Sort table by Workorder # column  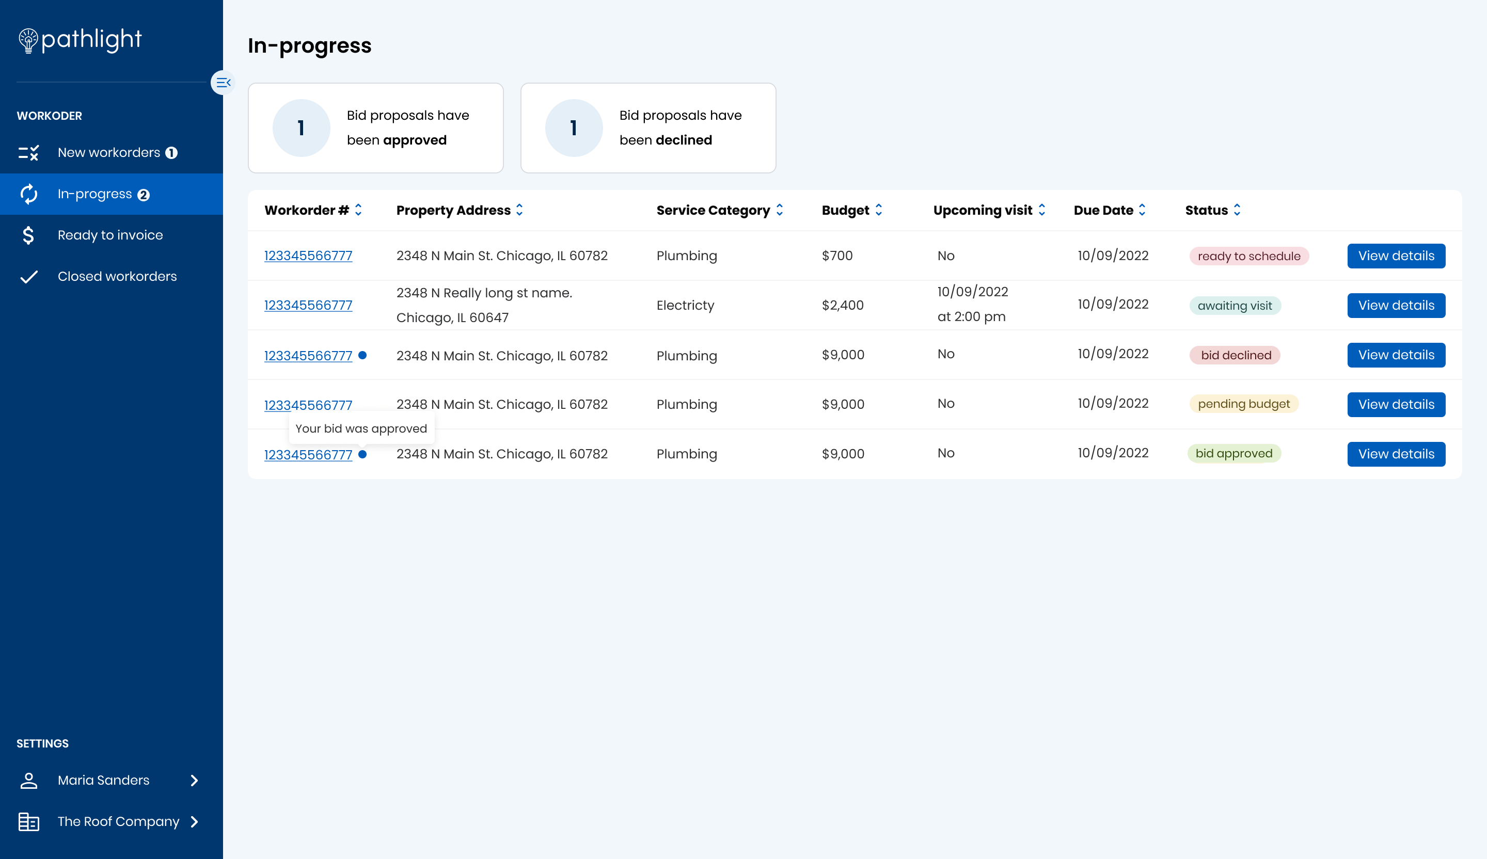pyautogui.click(x=358, y=210)
